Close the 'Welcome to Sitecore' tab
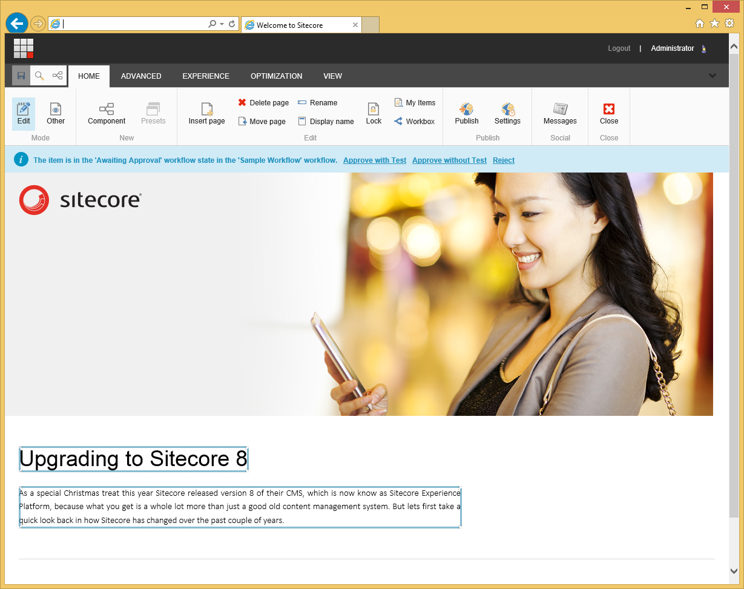This screenshot has height=589, width=744. coord(355,25)
